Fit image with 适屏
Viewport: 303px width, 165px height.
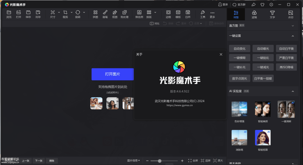click(205, 161)
